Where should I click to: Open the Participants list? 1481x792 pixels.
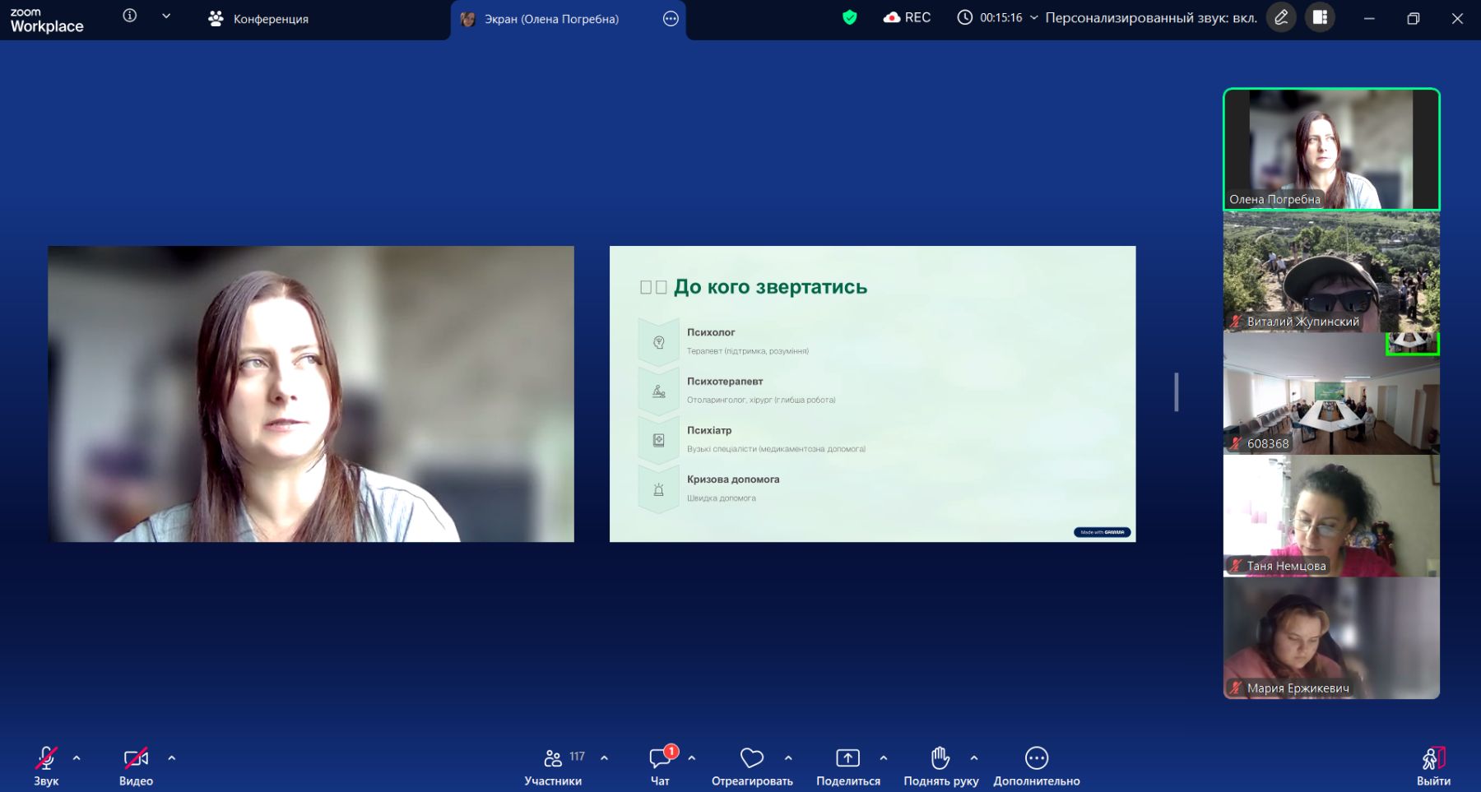tap(553, 765)
